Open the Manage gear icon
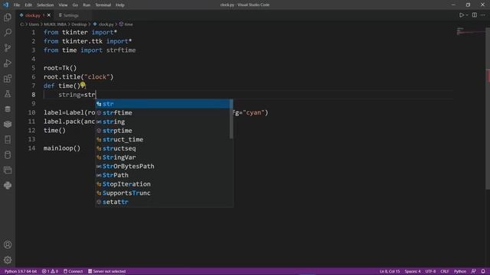The width and height of the screenshot is (490, 275). click(x=8, y=260)
